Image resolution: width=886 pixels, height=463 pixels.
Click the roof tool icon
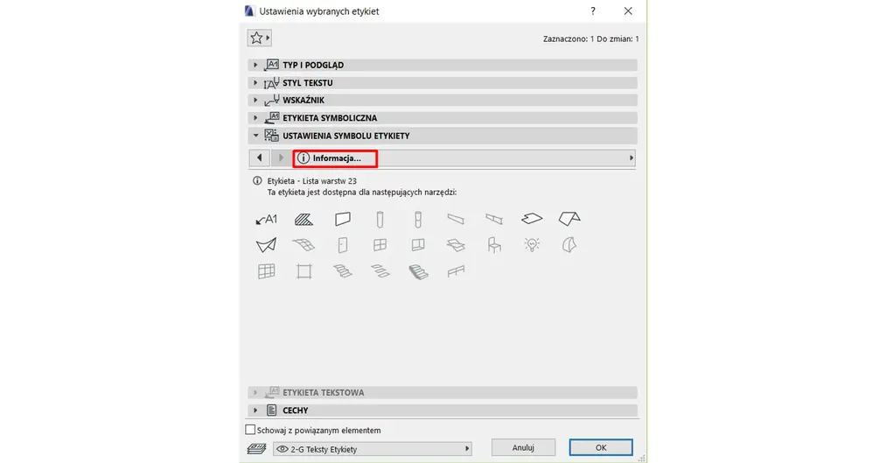pyautogui.click(x=569, y=219)
